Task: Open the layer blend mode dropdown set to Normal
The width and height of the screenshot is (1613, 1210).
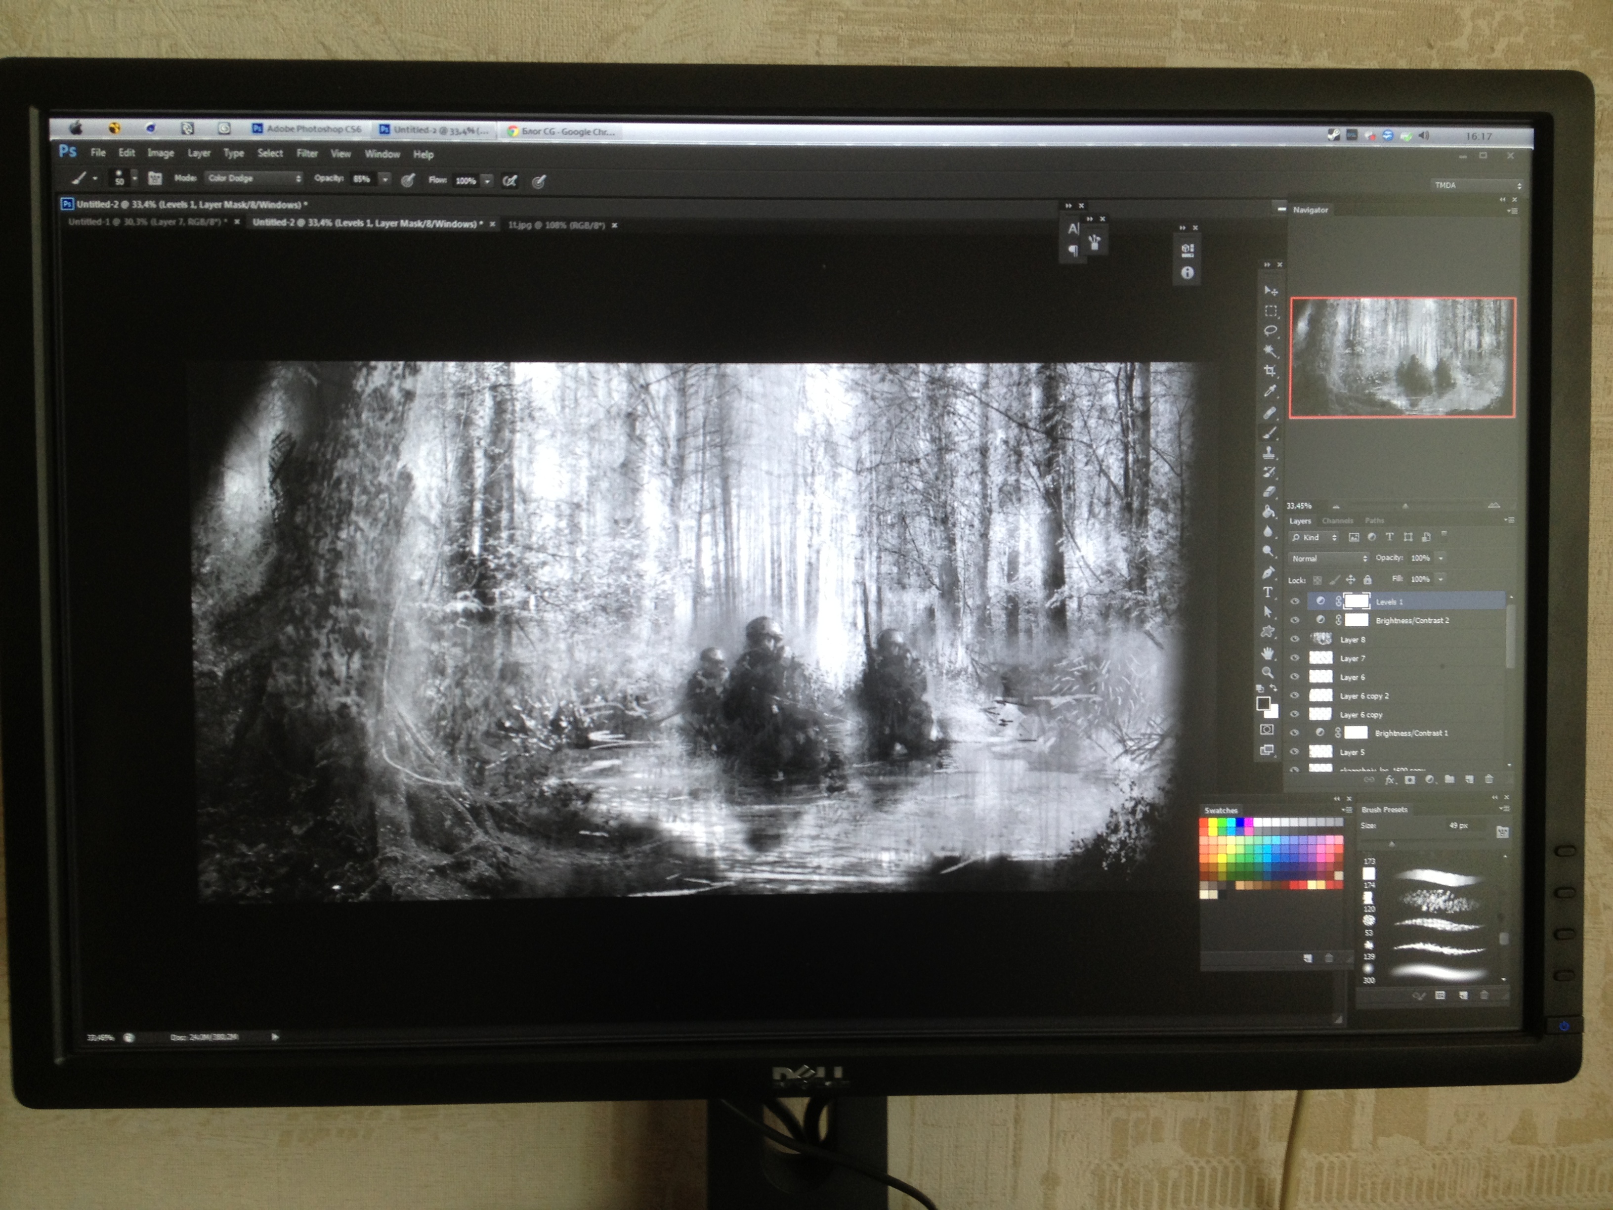Action: (1328, 558)
